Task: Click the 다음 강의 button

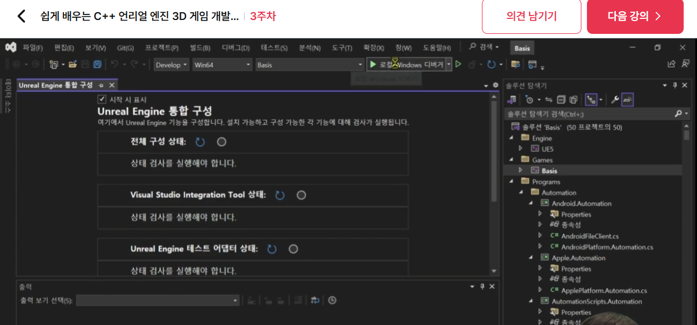Action: coord(635,16)
